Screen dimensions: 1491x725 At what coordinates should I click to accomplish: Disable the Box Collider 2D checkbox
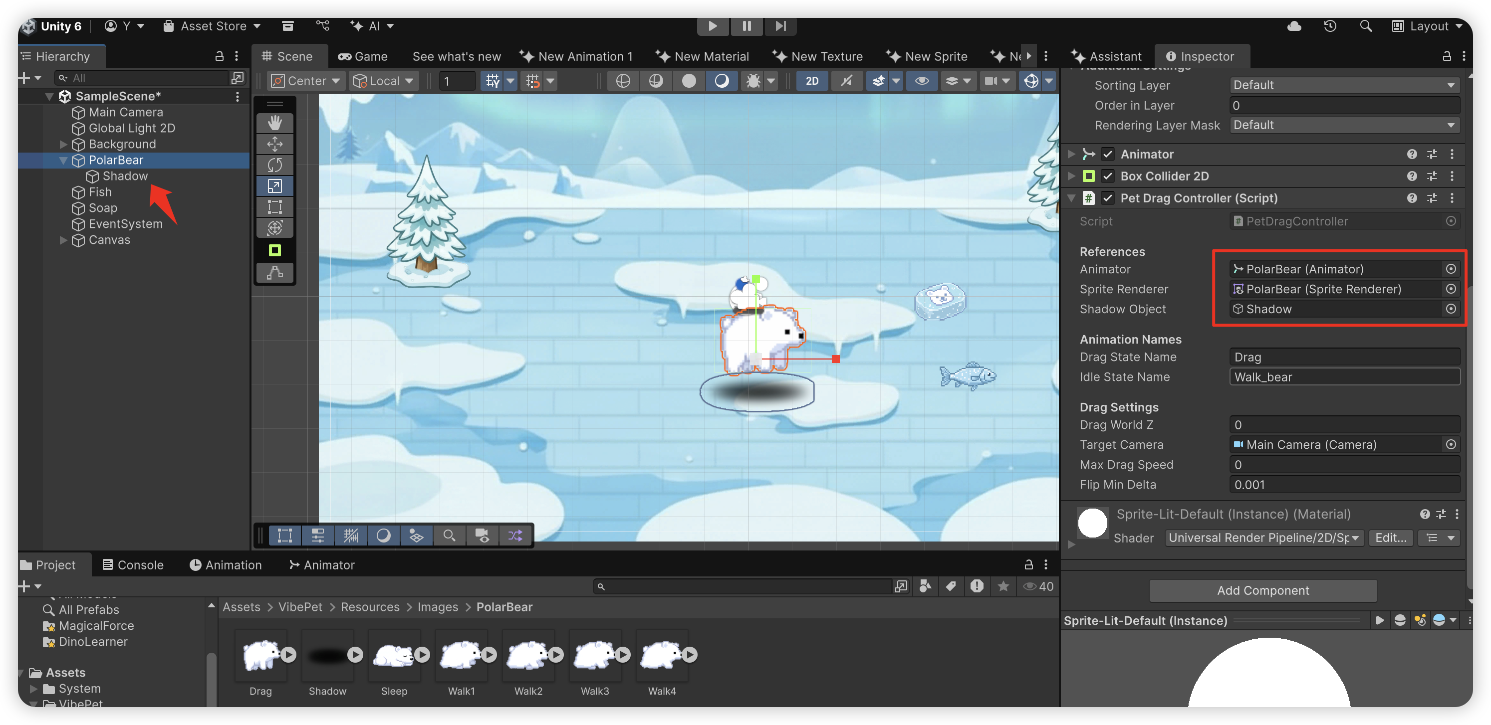pos(1107,177)
